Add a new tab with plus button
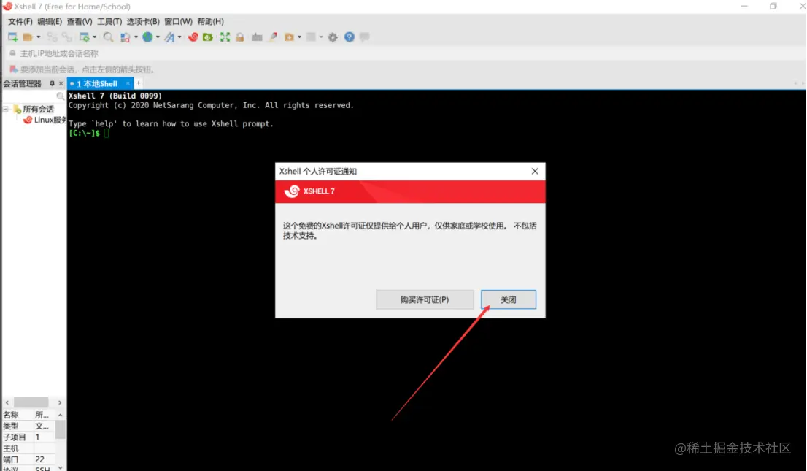Viewport: 807px width, 471px height. pyautogui.click(x=139, y=83)
